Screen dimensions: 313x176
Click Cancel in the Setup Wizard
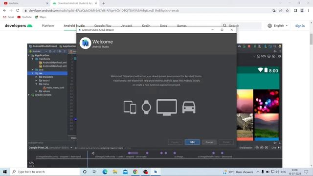(x=209, y=142)
